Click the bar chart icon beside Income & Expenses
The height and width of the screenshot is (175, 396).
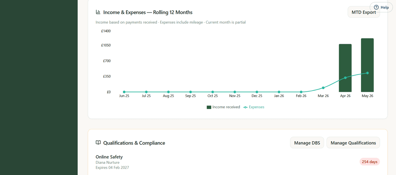tap(98, 12)
